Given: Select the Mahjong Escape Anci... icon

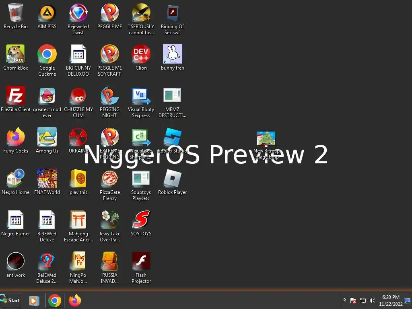Looking at the screenshot, I should [x=78, y=227].
